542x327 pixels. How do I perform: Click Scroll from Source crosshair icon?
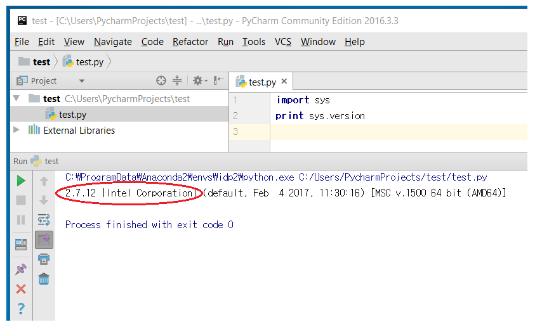tap(161, 80)
